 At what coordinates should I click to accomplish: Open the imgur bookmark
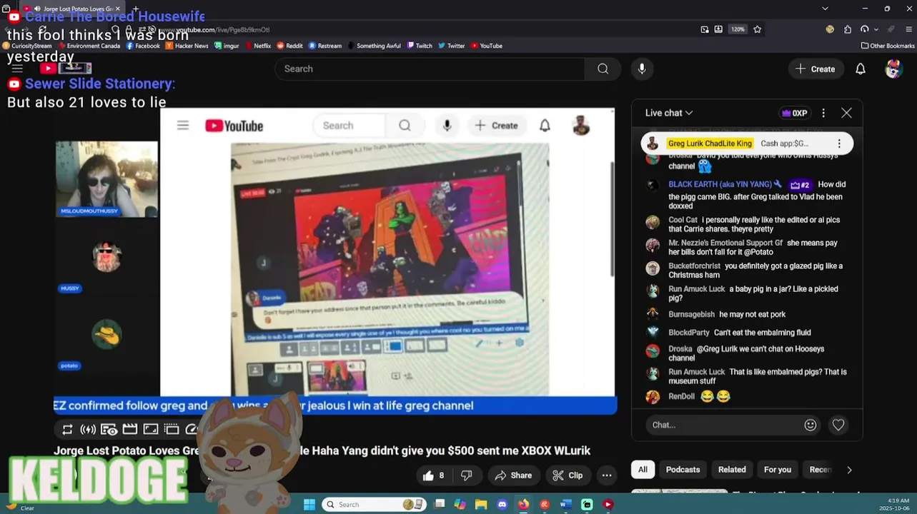(226, 46)
